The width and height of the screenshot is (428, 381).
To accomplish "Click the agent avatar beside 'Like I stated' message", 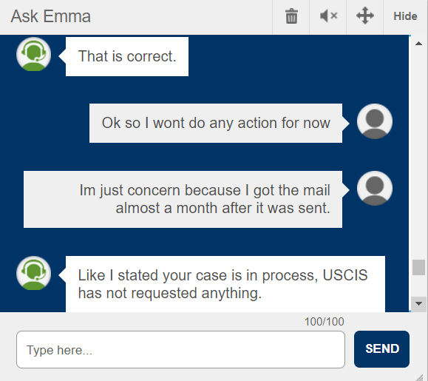I will point(33,273).
